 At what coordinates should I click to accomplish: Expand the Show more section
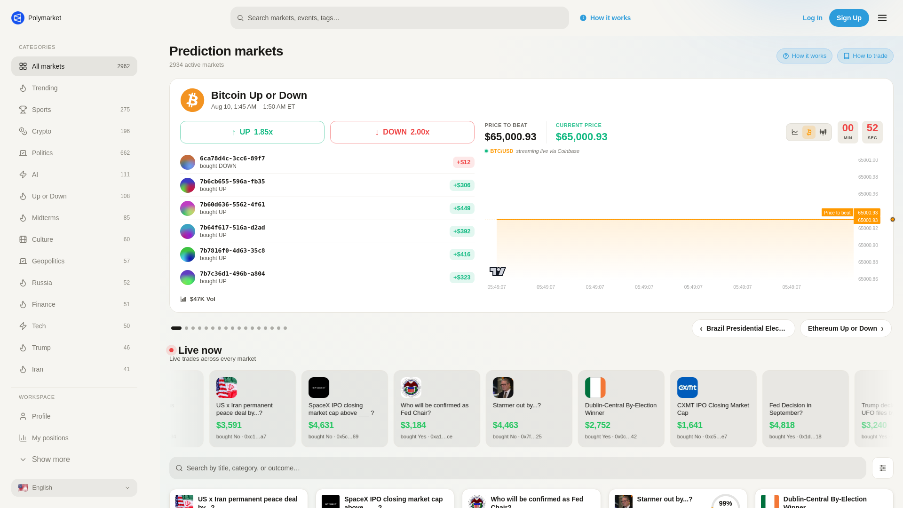click(x=74, y=460)
